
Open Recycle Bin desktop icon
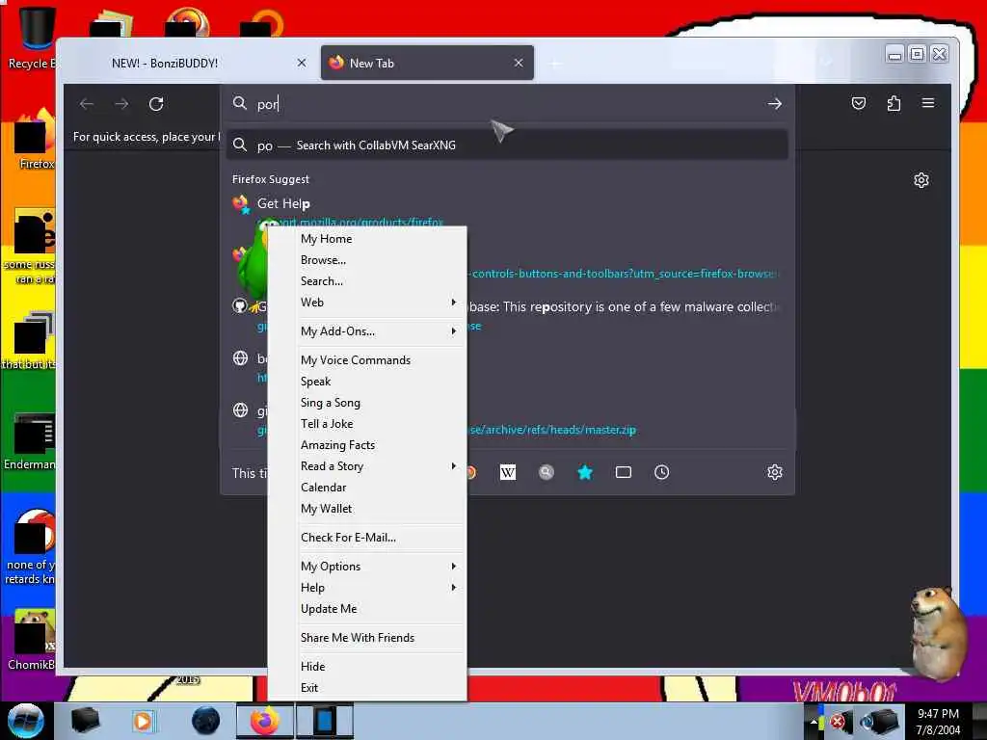(33, 38)
